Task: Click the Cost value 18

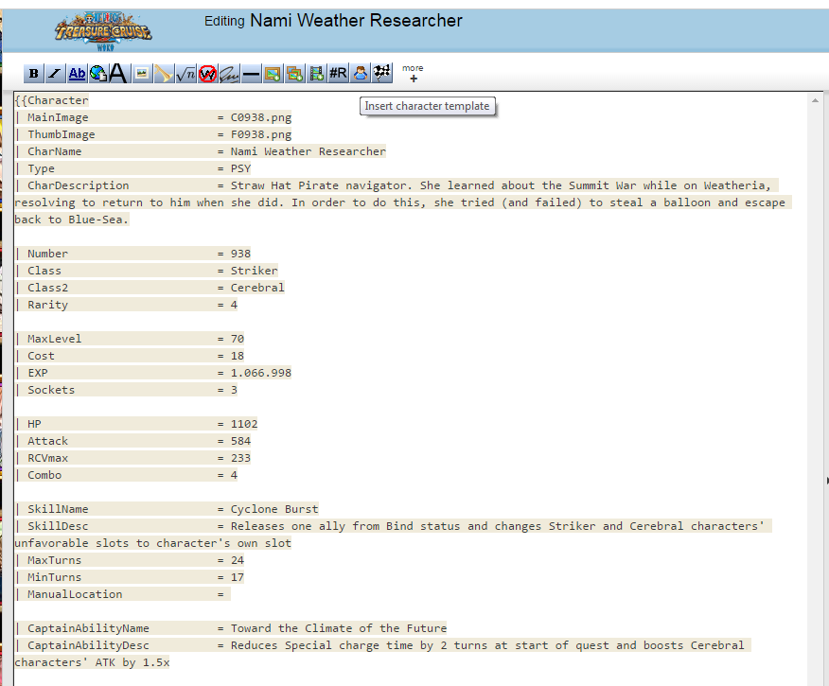Action: tap(238, 356)
